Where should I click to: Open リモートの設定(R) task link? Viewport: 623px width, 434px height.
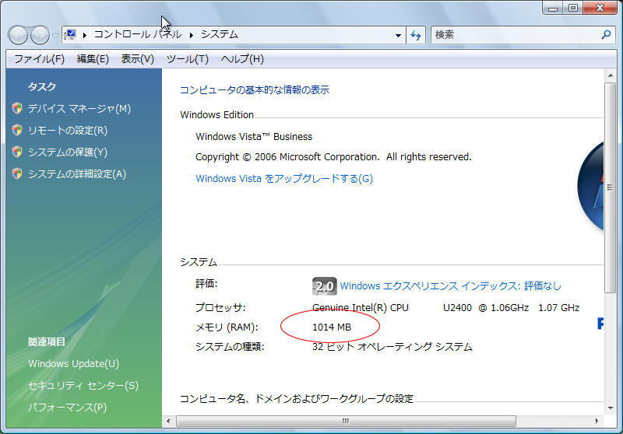[x=68, y=130]
